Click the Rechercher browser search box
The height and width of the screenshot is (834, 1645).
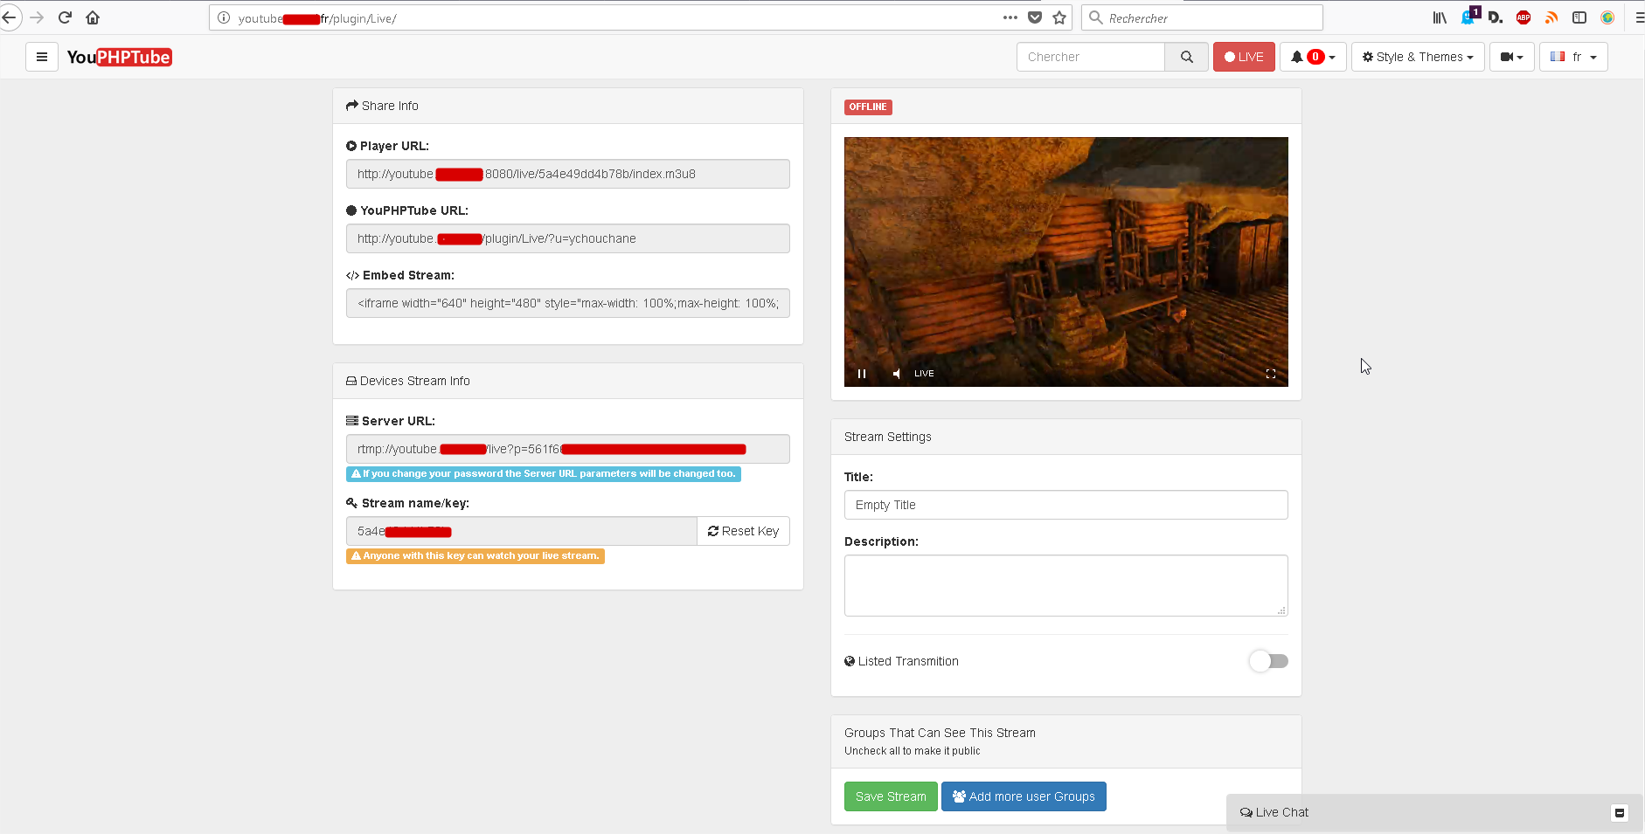1202,17
